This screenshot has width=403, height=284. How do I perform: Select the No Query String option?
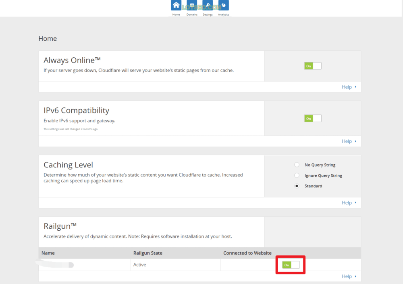click(297, 165)
